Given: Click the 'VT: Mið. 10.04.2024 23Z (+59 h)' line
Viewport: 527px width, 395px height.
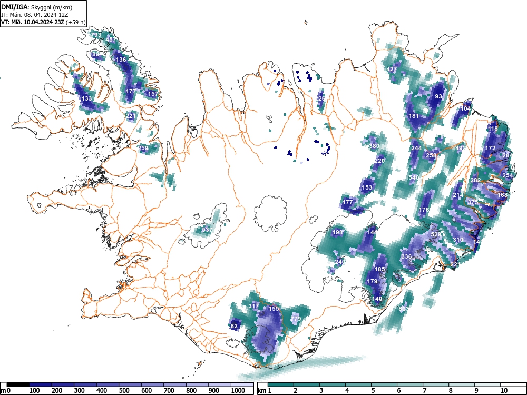Looking at the screenshot, I should [x=43, y=22].
